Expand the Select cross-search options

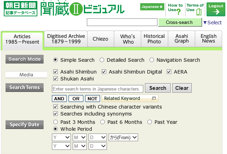click(212, 23)
